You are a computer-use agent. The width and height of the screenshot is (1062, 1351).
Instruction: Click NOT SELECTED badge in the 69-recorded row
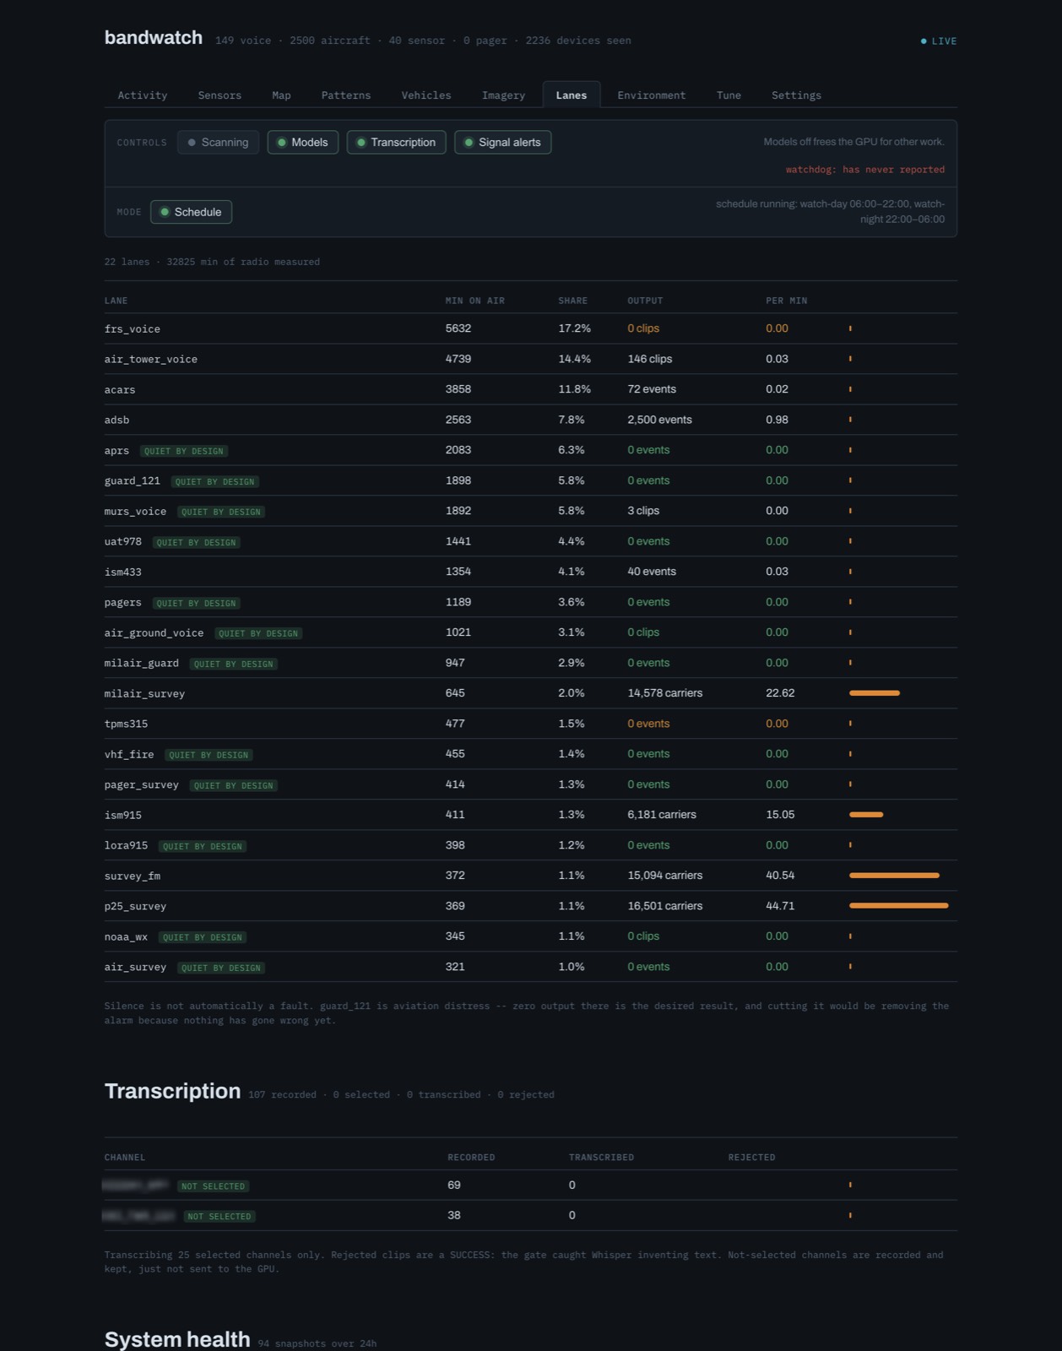pos(213,1186)
